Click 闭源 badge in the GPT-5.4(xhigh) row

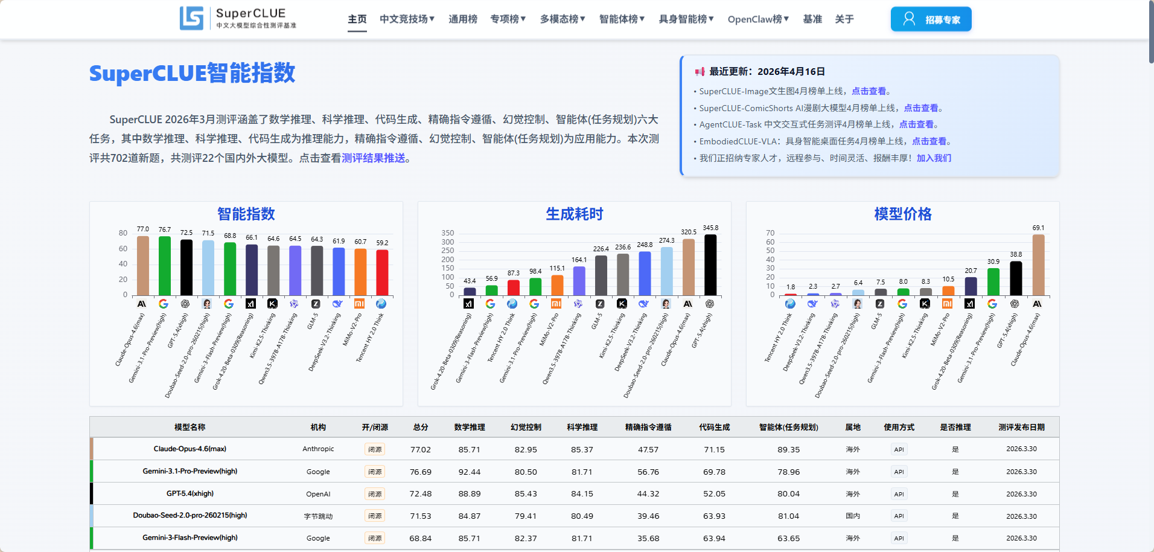coord(375,494)
